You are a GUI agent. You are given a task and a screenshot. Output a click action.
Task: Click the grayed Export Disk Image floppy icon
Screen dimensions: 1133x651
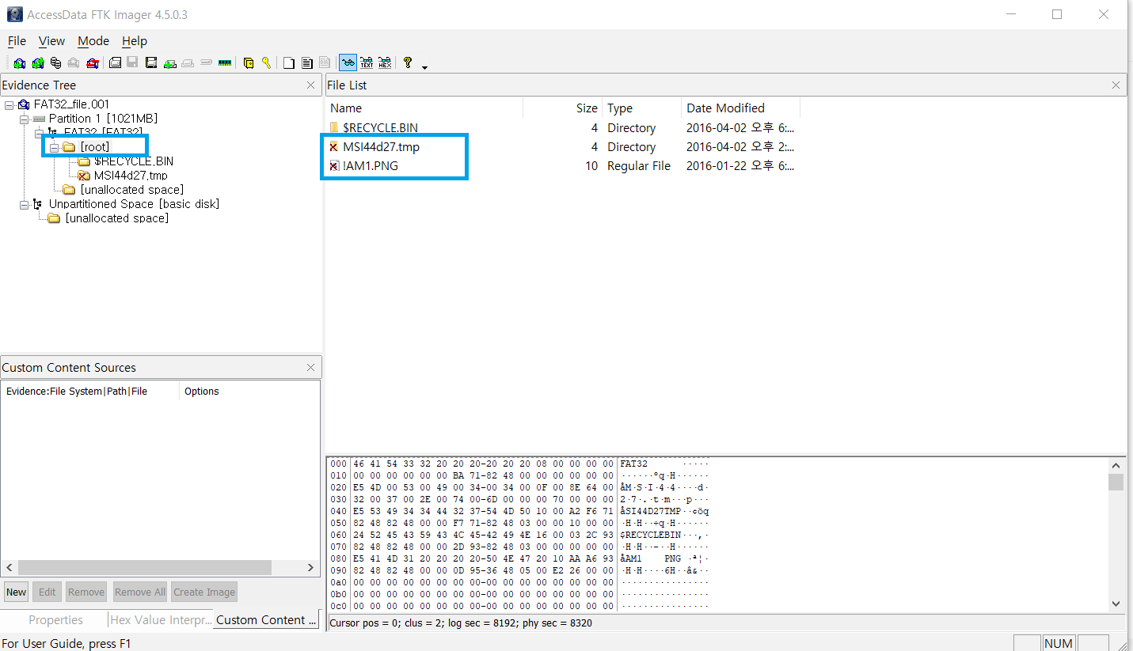pyautogui.click(x=133, y=63)
